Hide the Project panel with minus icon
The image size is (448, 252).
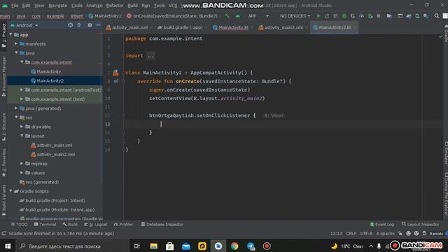98,25
